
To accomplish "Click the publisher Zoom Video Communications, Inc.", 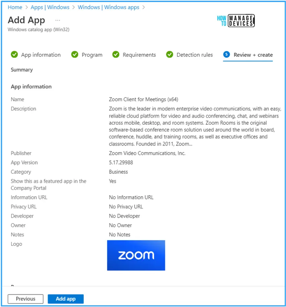I will [x=147, y=153].
